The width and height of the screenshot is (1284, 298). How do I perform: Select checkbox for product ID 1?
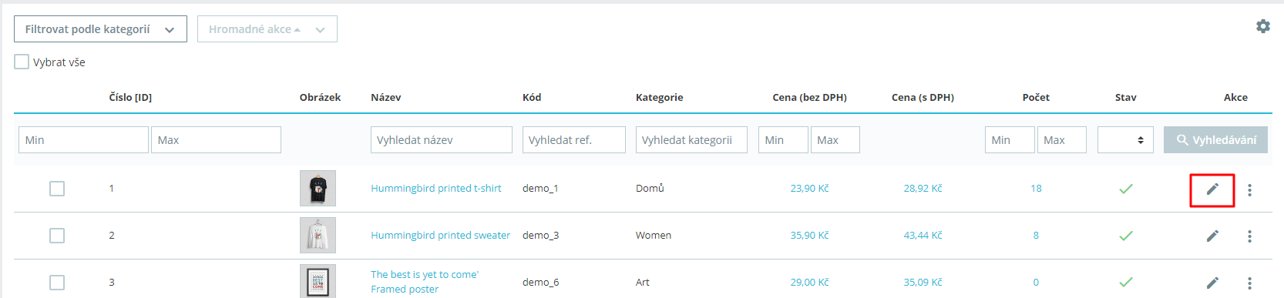57,189
